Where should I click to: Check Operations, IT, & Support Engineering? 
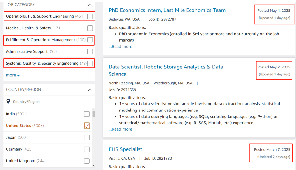pos(90,16)
